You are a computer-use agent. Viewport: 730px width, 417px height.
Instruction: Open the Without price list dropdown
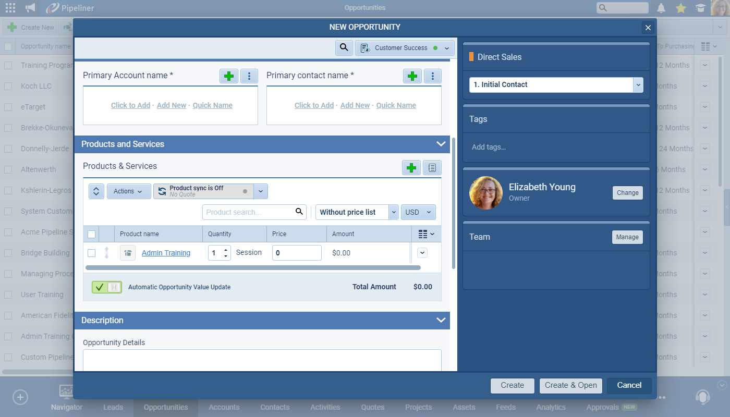357,212
